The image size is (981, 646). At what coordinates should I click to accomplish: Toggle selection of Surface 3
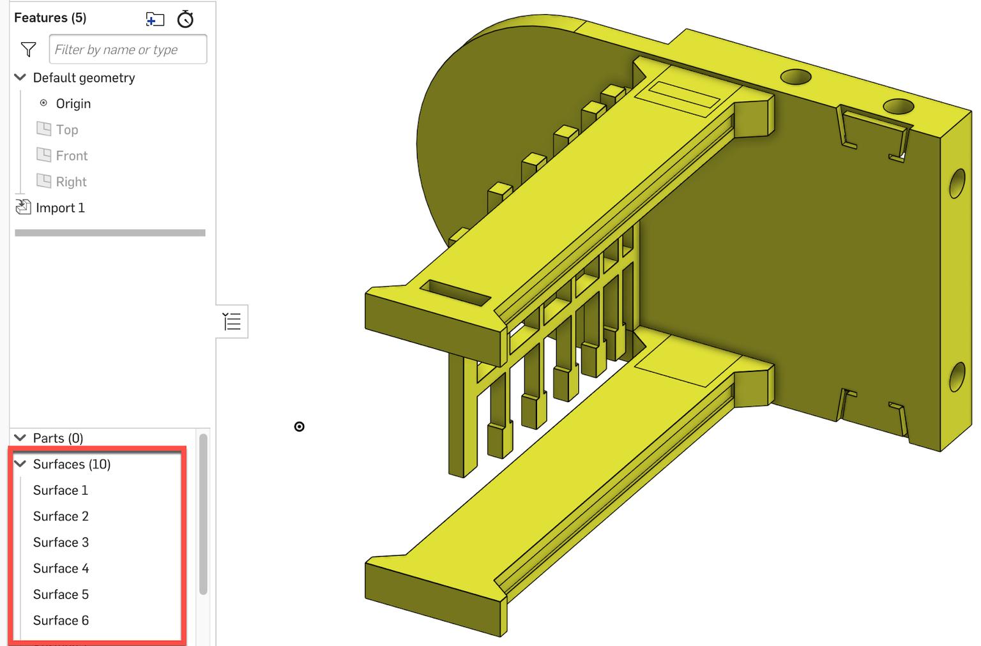[x=61, y=542]
